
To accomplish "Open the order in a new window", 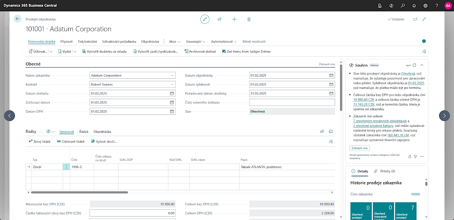I will (x=415, y=19).
